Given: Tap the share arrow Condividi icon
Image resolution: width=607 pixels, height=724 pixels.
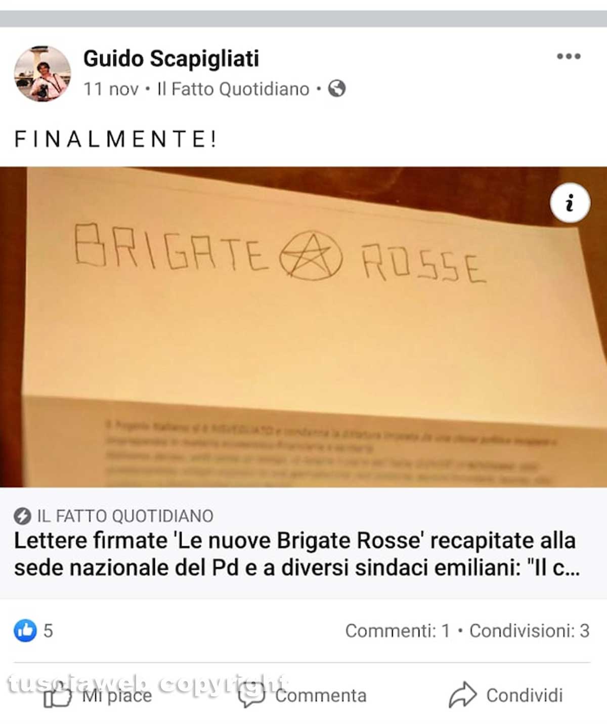Looking at the screenshot, I should click(462, 695).
